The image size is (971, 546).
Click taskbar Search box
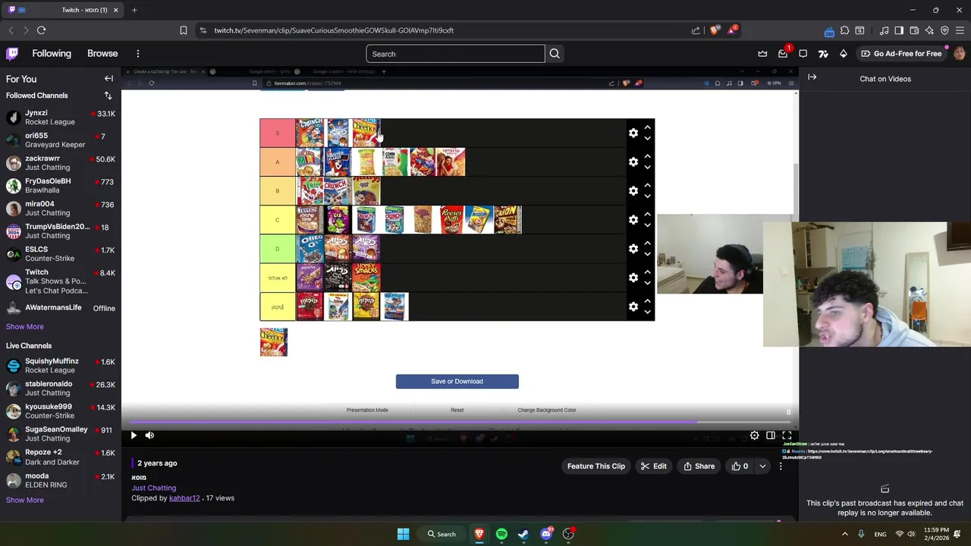click(442, 534)
